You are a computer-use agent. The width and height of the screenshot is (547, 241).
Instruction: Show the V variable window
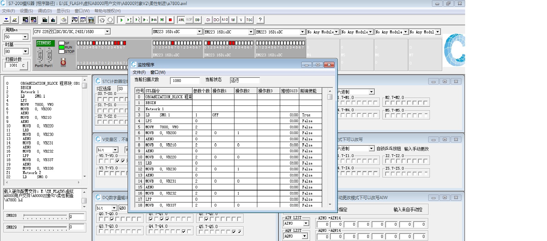click(x=241, y=20)
